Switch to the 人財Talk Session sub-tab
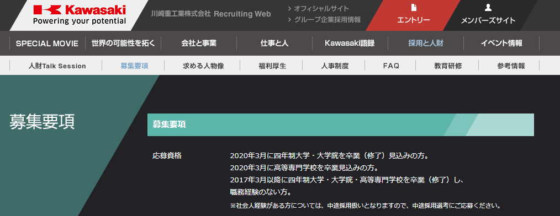 tap(57, 66)
